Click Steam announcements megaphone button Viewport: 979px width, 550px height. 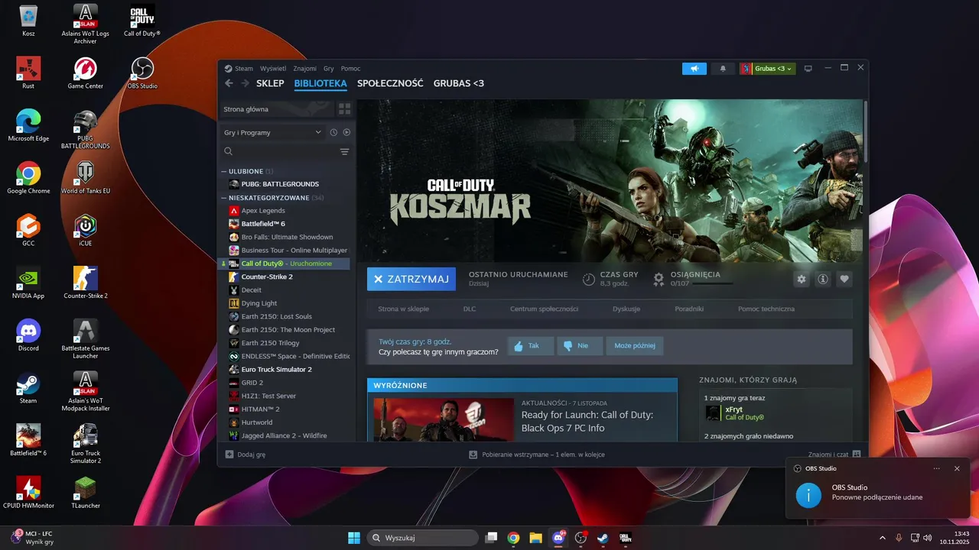694,69
